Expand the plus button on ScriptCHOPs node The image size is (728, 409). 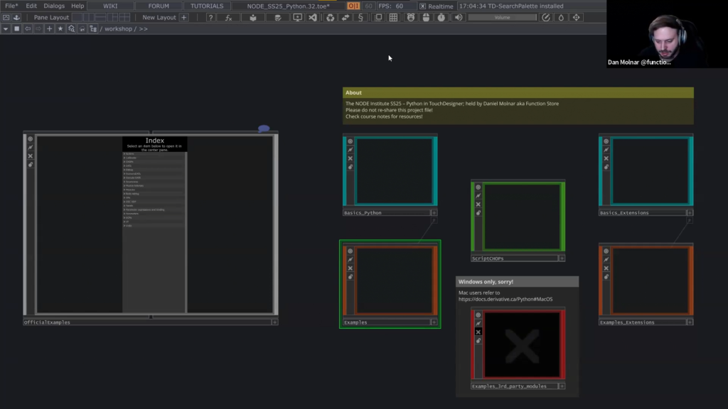[x=562, y=258]
